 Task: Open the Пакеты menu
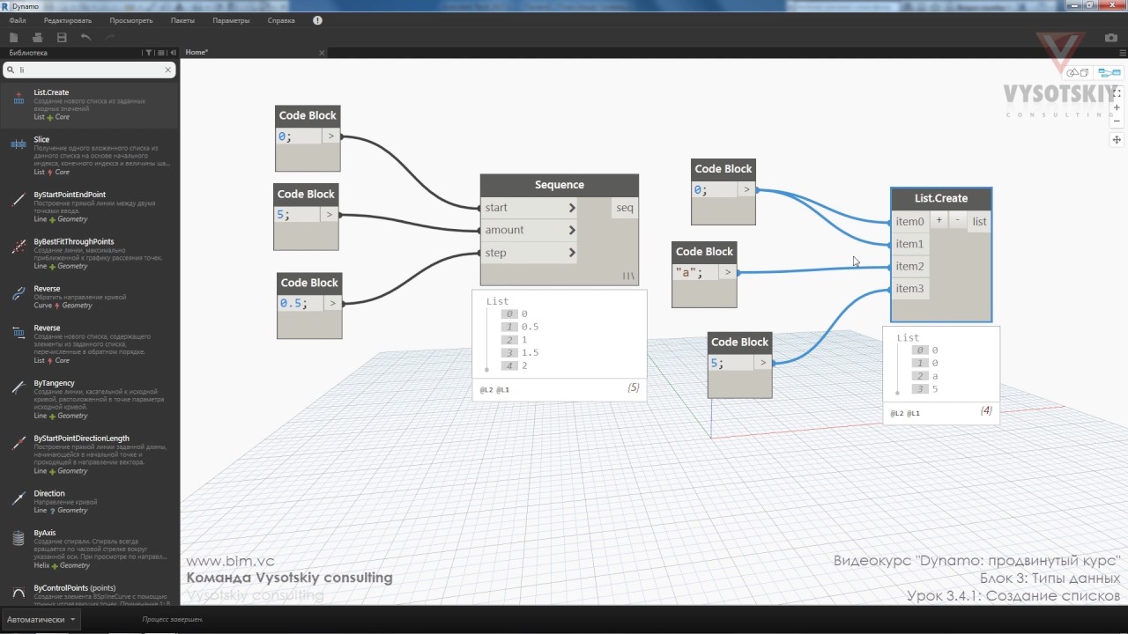182,20
